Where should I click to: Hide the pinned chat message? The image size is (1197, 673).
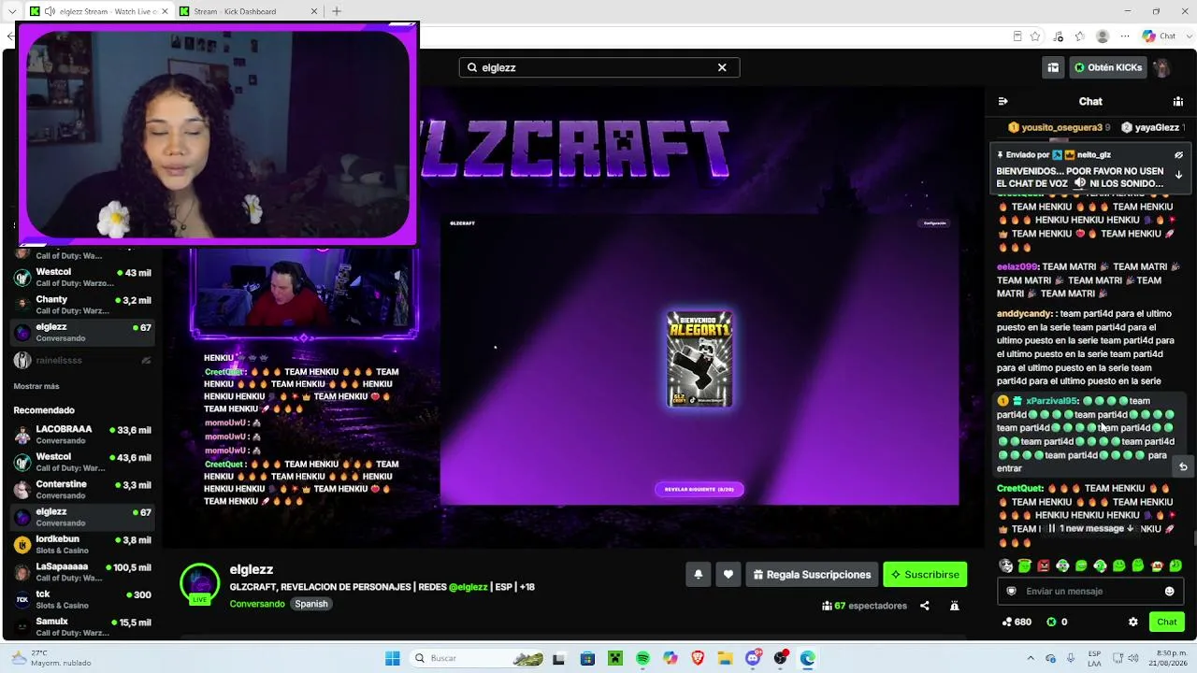pyautogui.click(x=1178, y=155)
